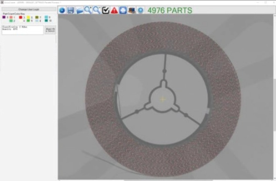The width and height of the screenshot is (276, 181).
Task: Select the red 3 color swatch
Action: click(x=20, y=17)
